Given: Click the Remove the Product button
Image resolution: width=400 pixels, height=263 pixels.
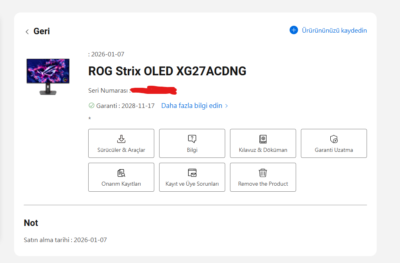Looking at the screenshot, I should click(263, 177).
